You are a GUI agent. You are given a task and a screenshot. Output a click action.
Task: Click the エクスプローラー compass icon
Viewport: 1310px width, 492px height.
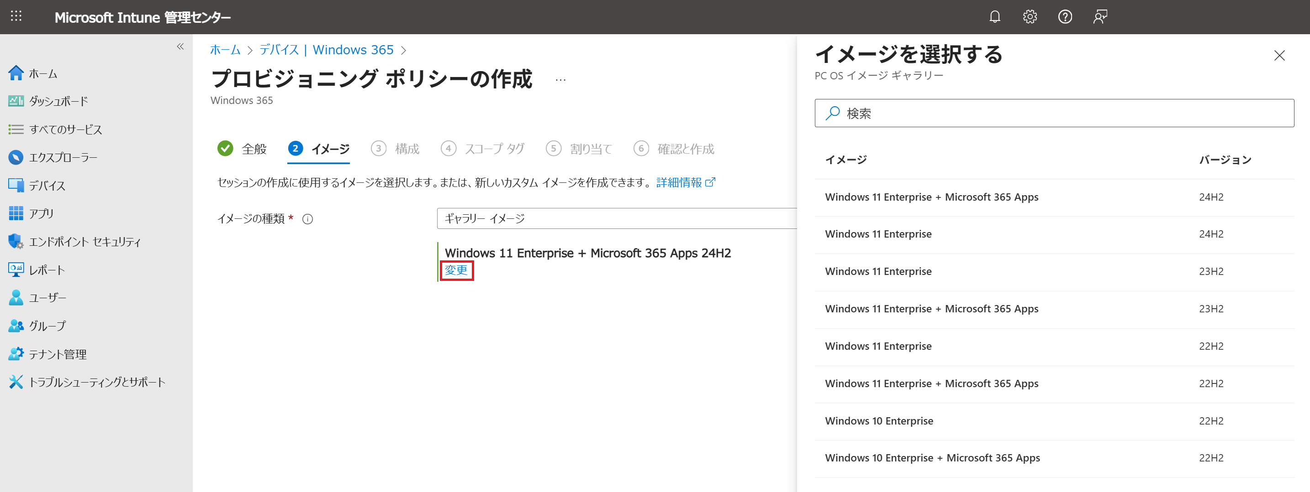pyautogui.click(x=16, y=157)
